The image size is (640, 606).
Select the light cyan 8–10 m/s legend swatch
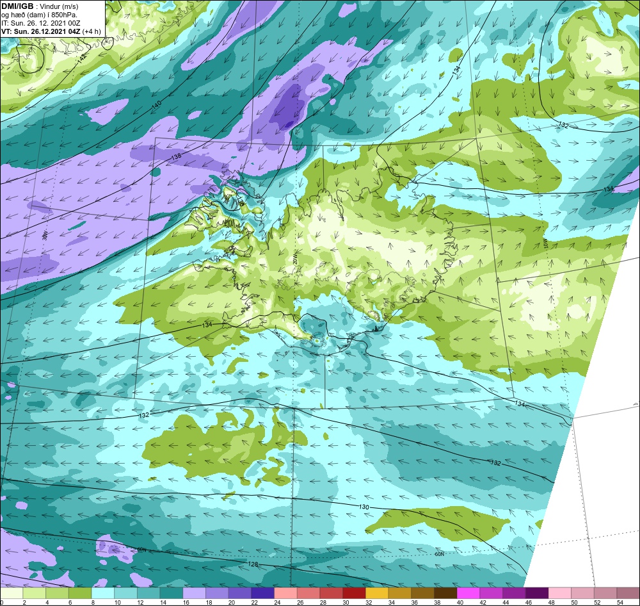[x=103, y=593]
